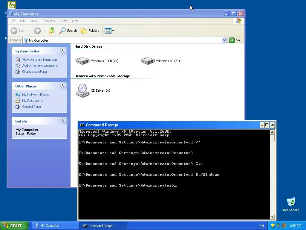Viewport: 306px width, 230px height.
Task: Click Devices with Removable Storage heading
Action: [102, 76]
